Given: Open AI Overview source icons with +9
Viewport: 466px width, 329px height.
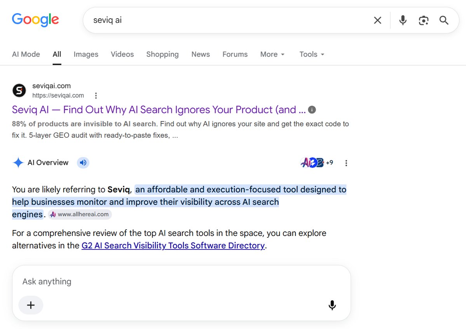Looking at the screenshot, I should click(x=317, y=163).
